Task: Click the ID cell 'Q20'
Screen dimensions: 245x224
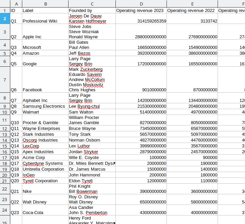Action: pyautogui.click(x=16, y=181)
